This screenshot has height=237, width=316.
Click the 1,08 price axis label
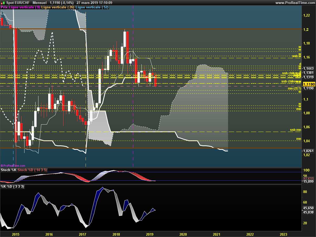(307, 113)
